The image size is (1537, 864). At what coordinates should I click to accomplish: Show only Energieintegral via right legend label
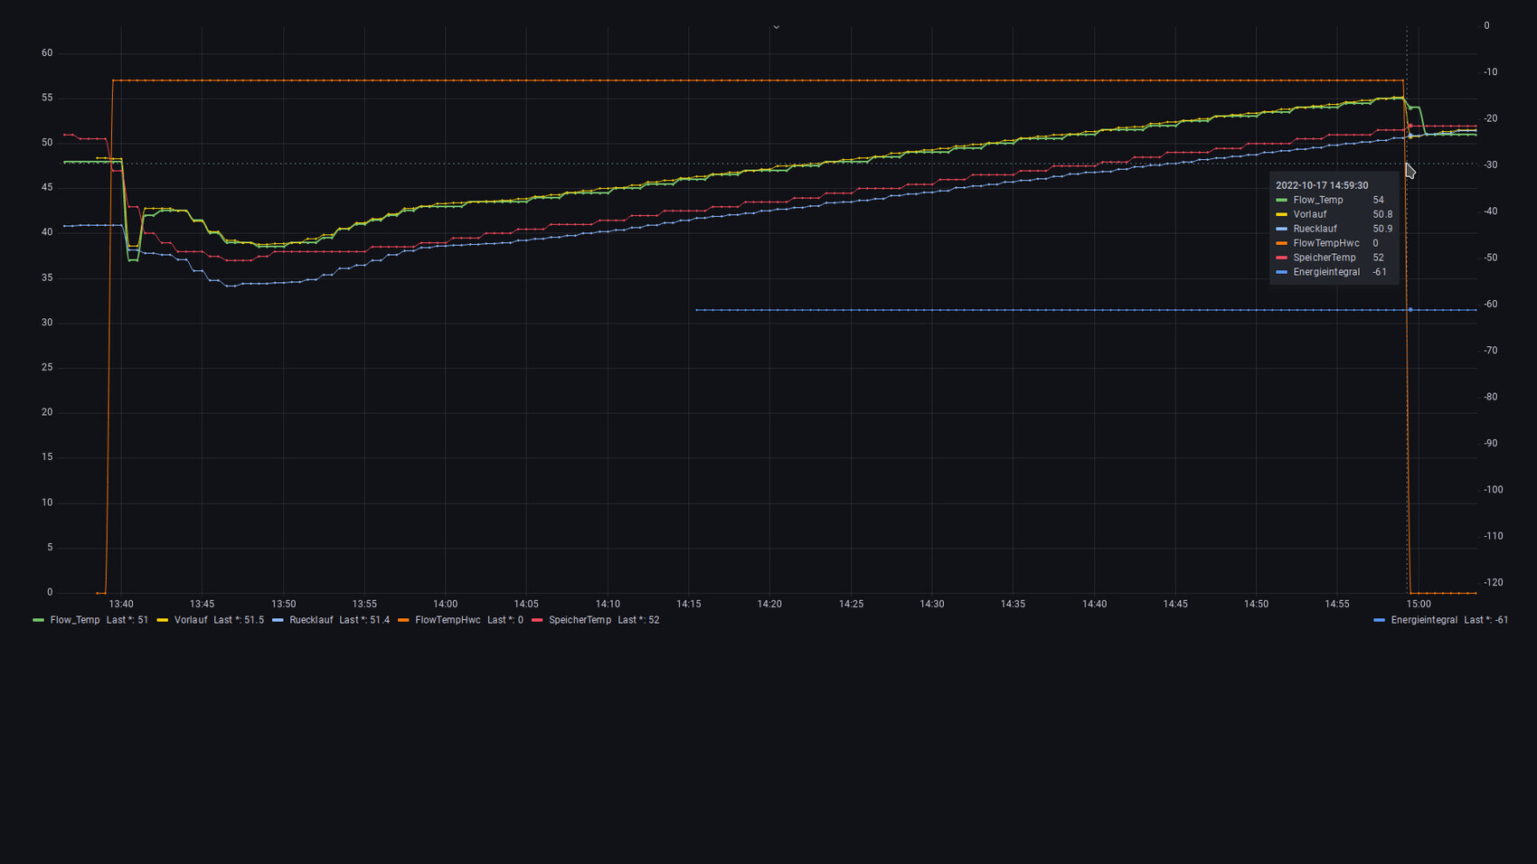point(1424,620)
